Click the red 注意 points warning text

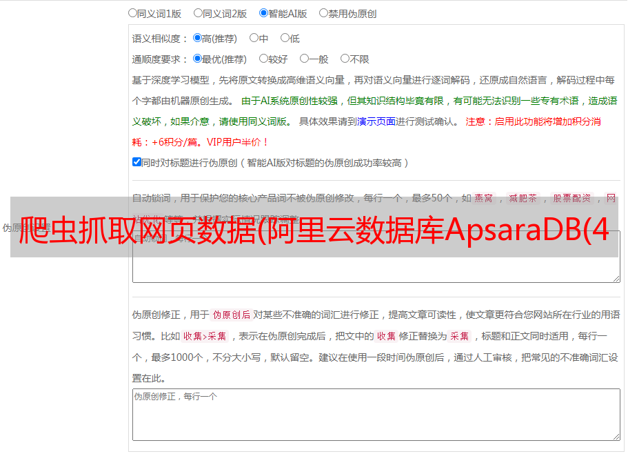coord(366,132)
